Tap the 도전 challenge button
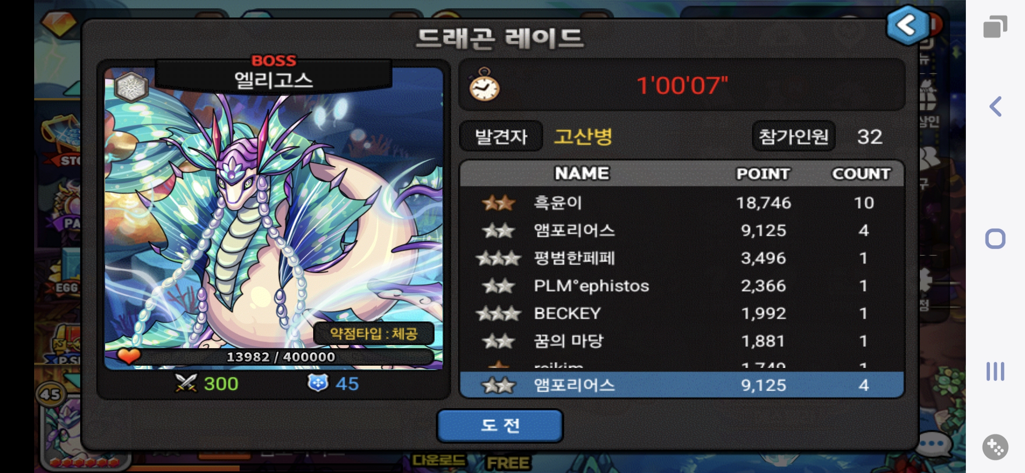Image resolution: width=1025 pixels, height=473 pixels. [500, 425]
